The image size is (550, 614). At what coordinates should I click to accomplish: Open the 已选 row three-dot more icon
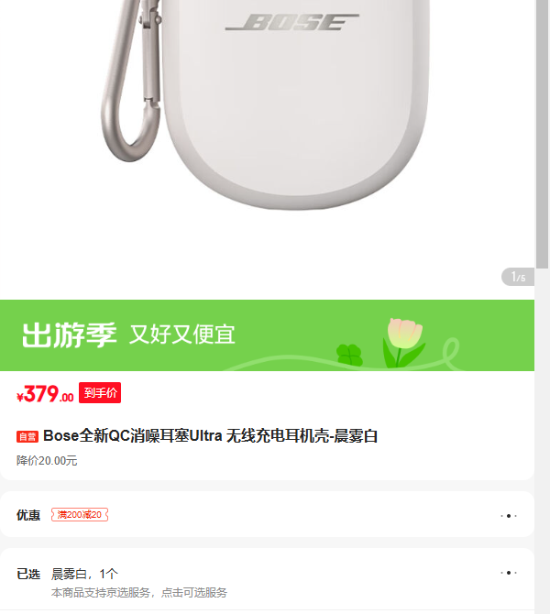pos(509,573)
